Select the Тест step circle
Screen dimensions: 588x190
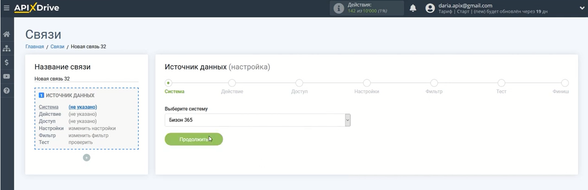501,83
